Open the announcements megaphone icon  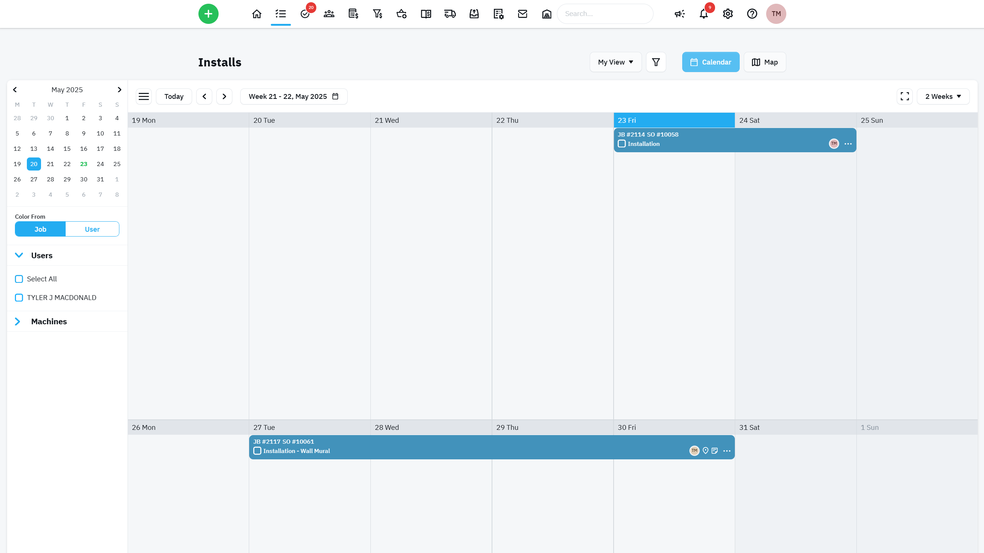coord(680,14)
